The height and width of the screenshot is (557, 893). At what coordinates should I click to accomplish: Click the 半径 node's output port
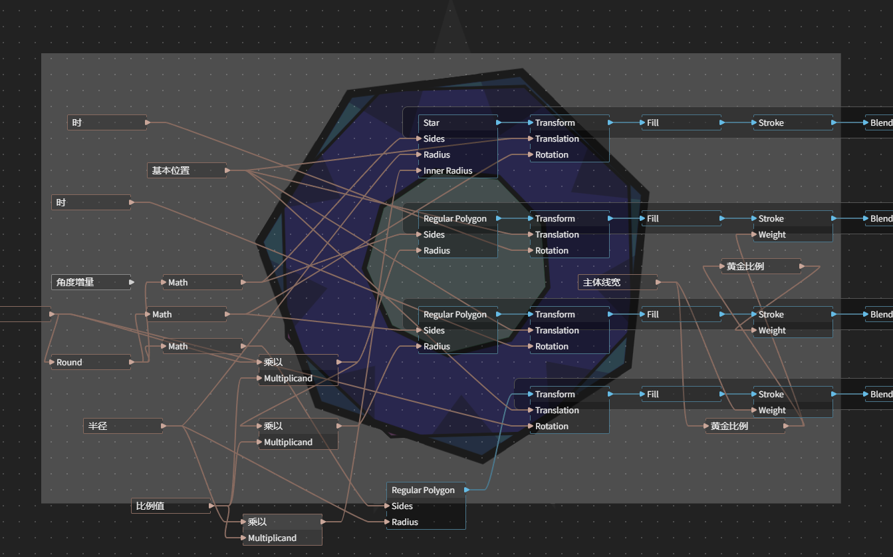coord(164,426)
